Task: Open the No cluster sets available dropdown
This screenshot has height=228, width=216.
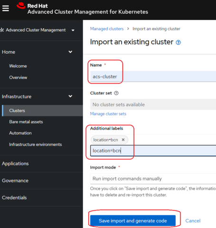Action: [x=153, y=104]
